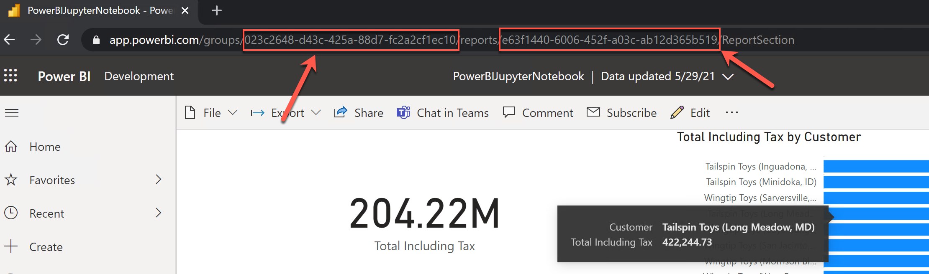
Task: Click the File document icon
Action: point(190,112)
